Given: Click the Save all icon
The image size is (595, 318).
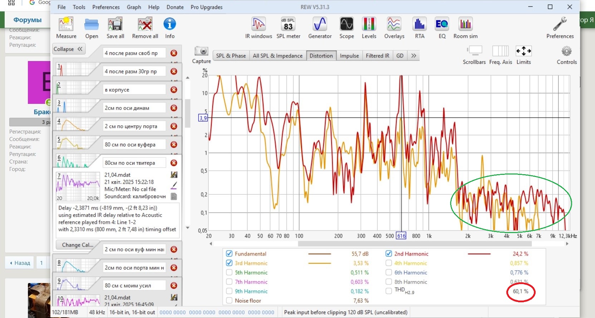Looking at the screenshot, I should [115, 24].
